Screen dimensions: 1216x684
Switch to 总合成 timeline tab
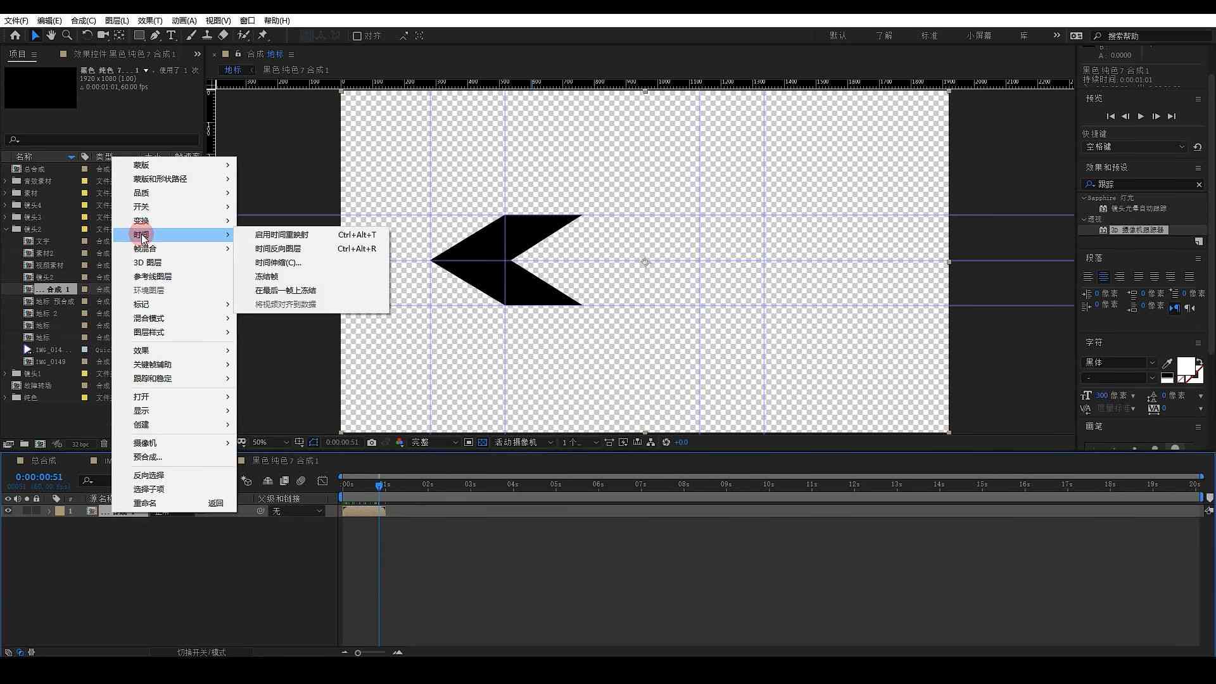point(44,460)
